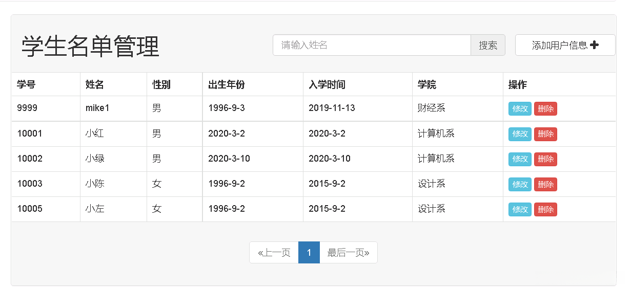Click 修改 for student 10001
The image size is (631, 289).
click(520, 134)
